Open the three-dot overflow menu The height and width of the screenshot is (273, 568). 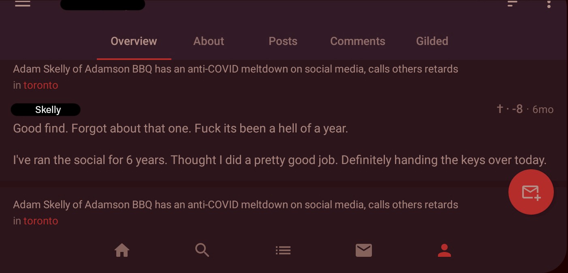point(549,4)
